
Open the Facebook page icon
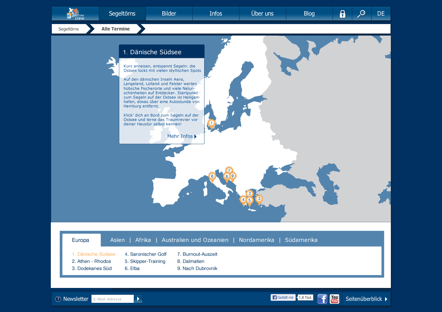(x=322, y=299)
